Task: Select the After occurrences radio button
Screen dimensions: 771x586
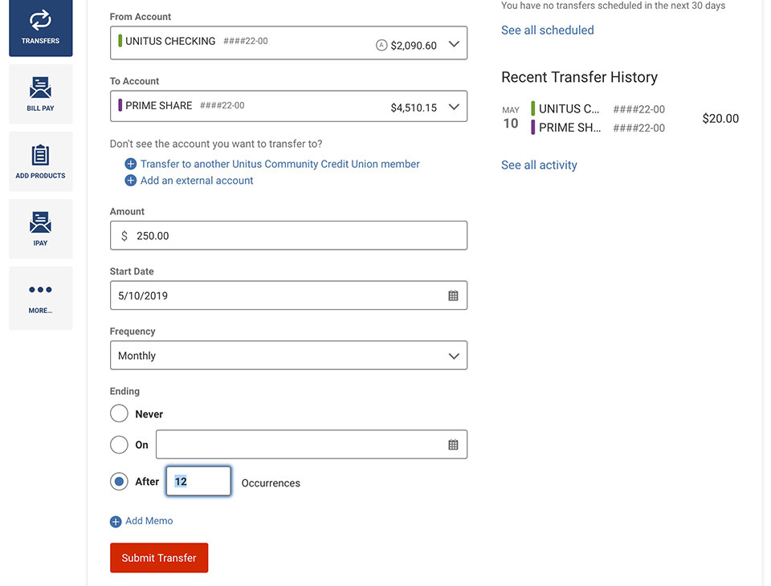Action: point(119,482)
